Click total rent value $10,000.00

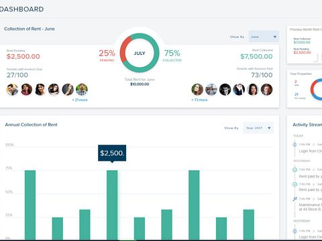140,84
